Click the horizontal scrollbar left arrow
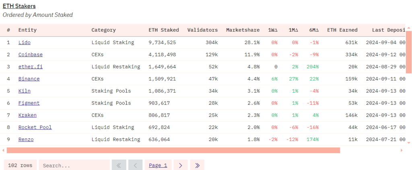The width and height of the screenshot is (412, 170). (x=3, y=150)
